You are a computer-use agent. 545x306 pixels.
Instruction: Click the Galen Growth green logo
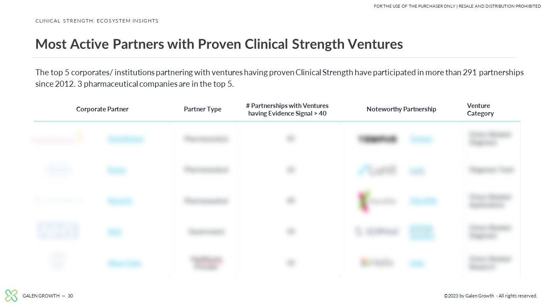(11, 295)
